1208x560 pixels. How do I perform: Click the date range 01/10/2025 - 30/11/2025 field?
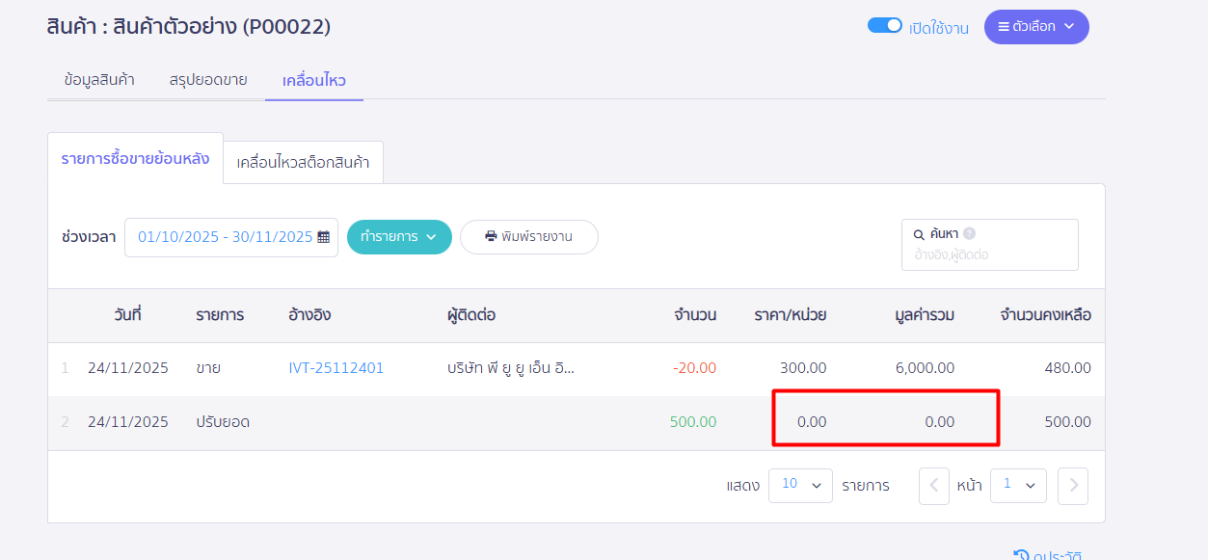click(x=225, y=237)
